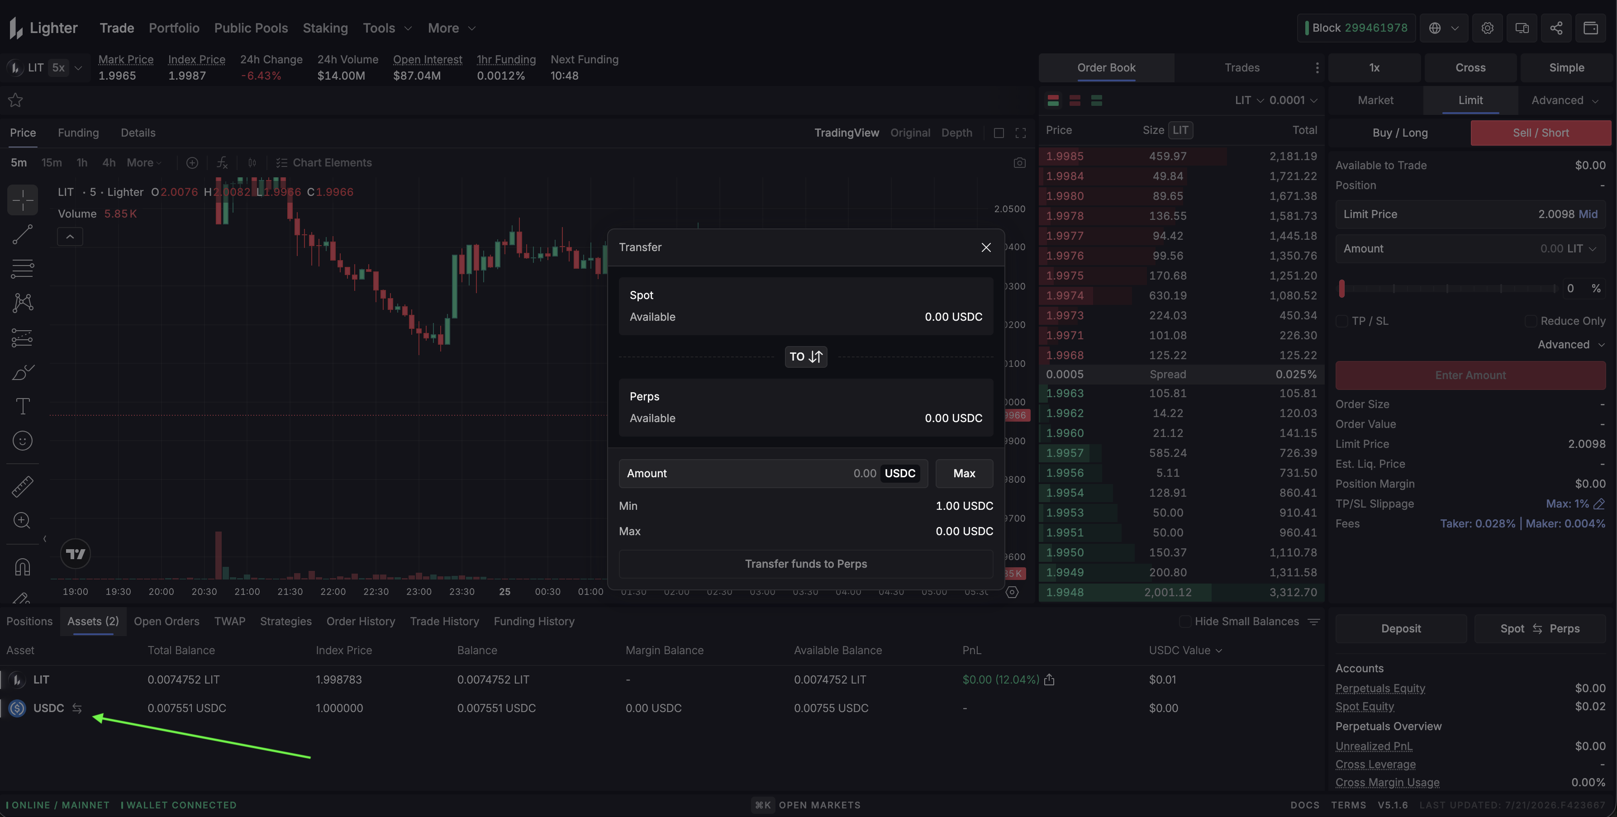Image resolution: width=1617 pixels, height=817 pixels.
Task: Select the Sell / Short side
Action: pyautogui.click(x=1541, y=133)
